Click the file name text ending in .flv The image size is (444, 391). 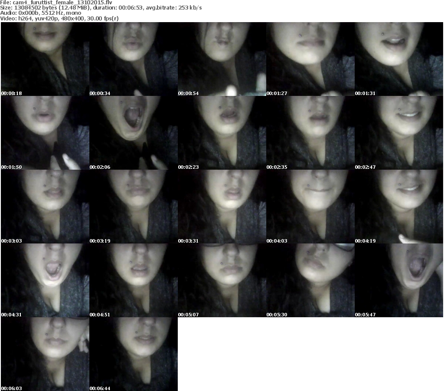click(x=62, y=3)
